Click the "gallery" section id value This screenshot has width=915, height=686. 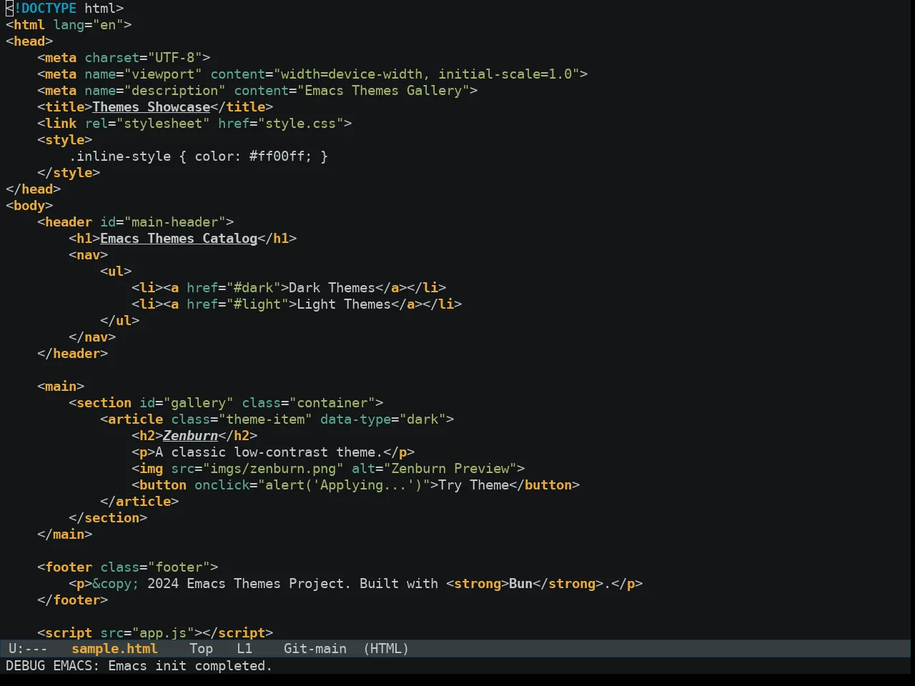click(x=198, y=403)
